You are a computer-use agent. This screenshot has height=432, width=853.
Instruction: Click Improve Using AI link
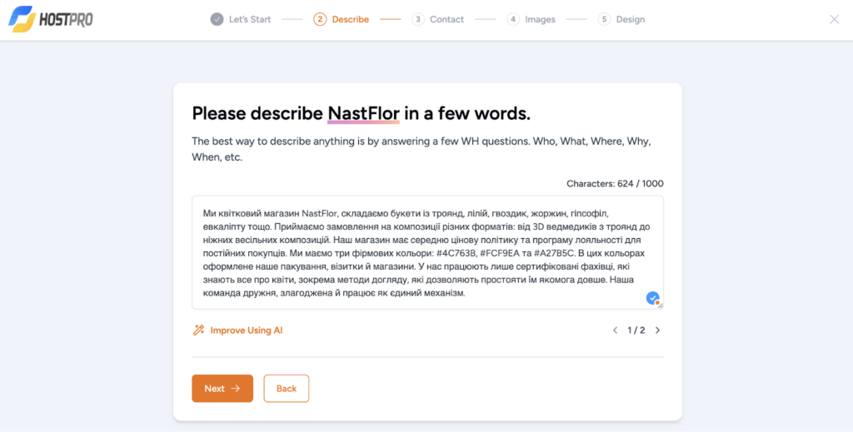point(247,330)
